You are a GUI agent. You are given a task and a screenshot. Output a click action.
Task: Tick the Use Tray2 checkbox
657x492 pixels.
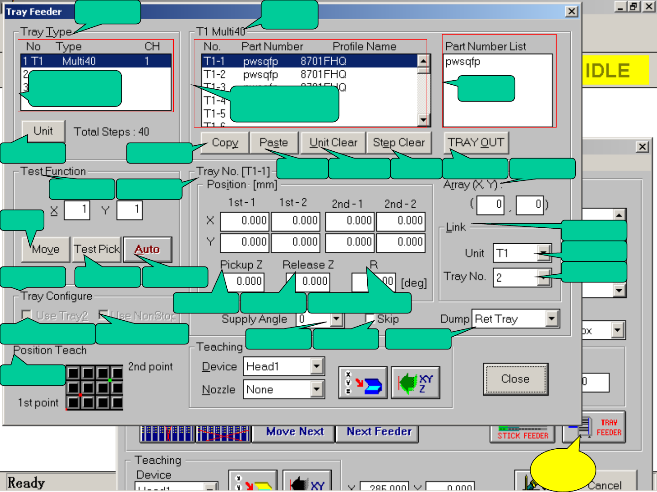point(26,315)
